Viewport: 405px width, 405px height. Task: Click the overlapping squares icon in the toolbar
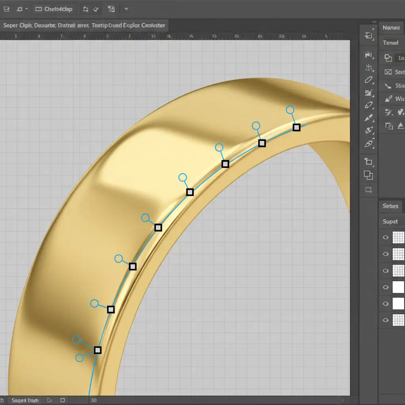pyautogui.click(x=369, y=175)
